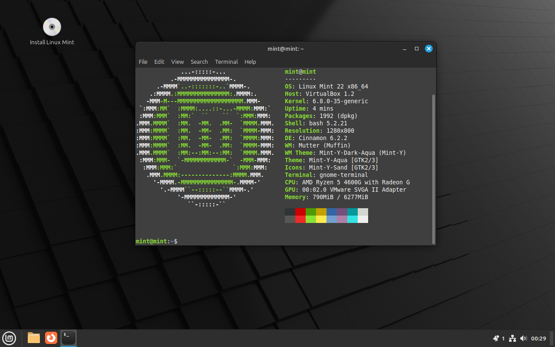This screenshot has width=555, height=347.
Task: Launch Firefox from the taskbar
Action: click(x=51, y=338)
